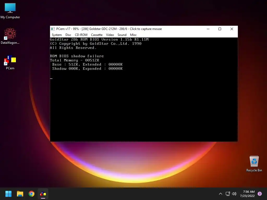Click the PCem title bar app icon
Screen dimensions: 267x200
pyautogui.click(x=53, y=29)
